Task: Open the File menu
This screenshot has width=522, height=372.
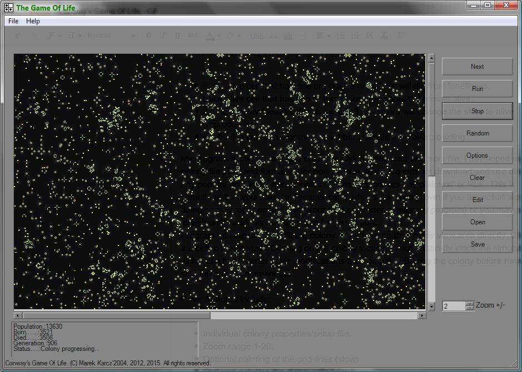Action: click(x=12, y=21)
